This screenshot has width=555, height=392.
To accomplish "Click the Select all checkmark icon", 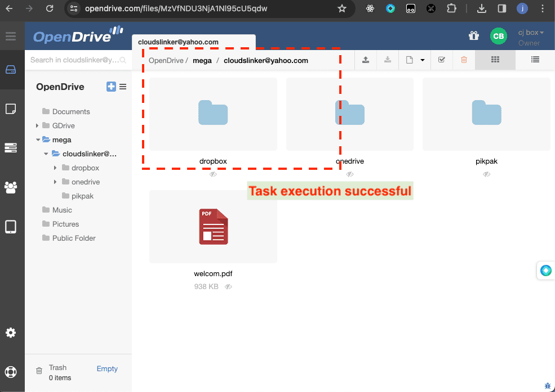I will point(441,60).
